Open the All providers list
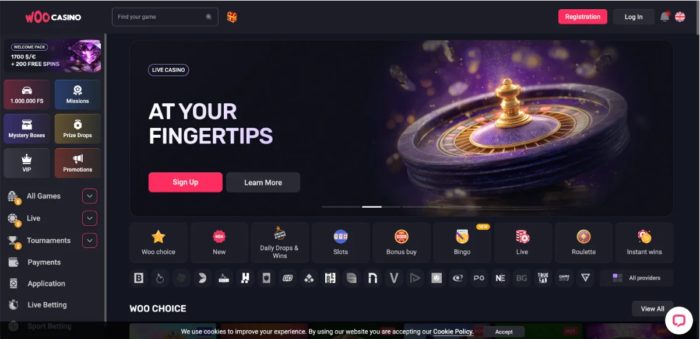The height and width of the screenshot is (339, 700). (636, 278)
